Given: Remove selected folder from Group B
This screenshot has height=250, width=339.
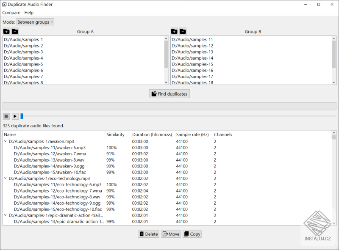Looking at the screenshot, I should point(183,32).
